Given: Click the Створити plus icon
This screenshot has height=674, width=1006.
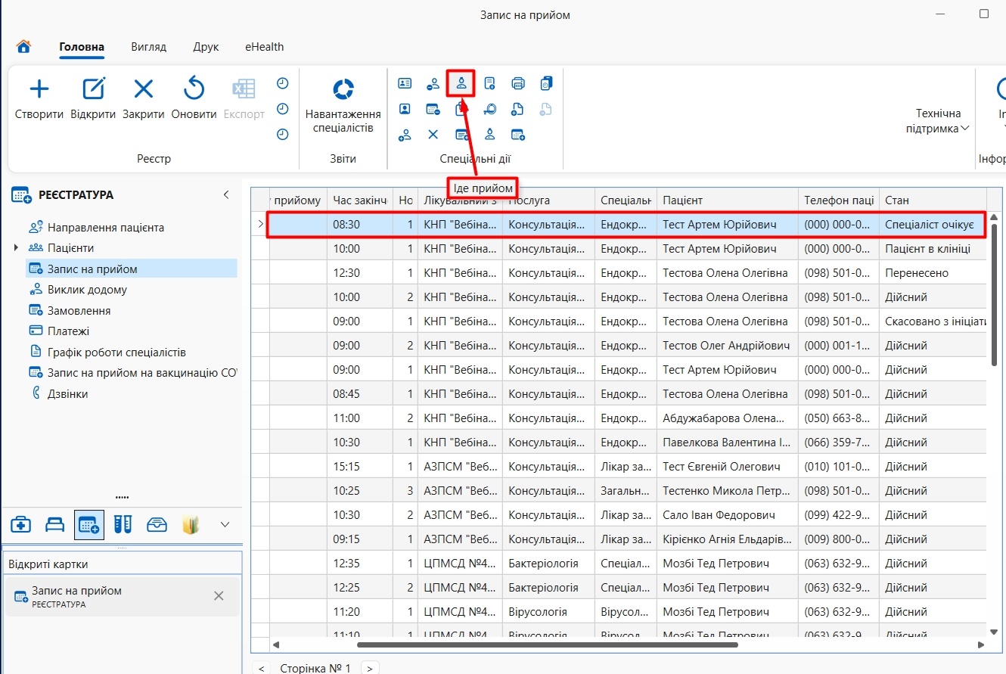Looking at the screenshot, I should (x=39, y=89).
